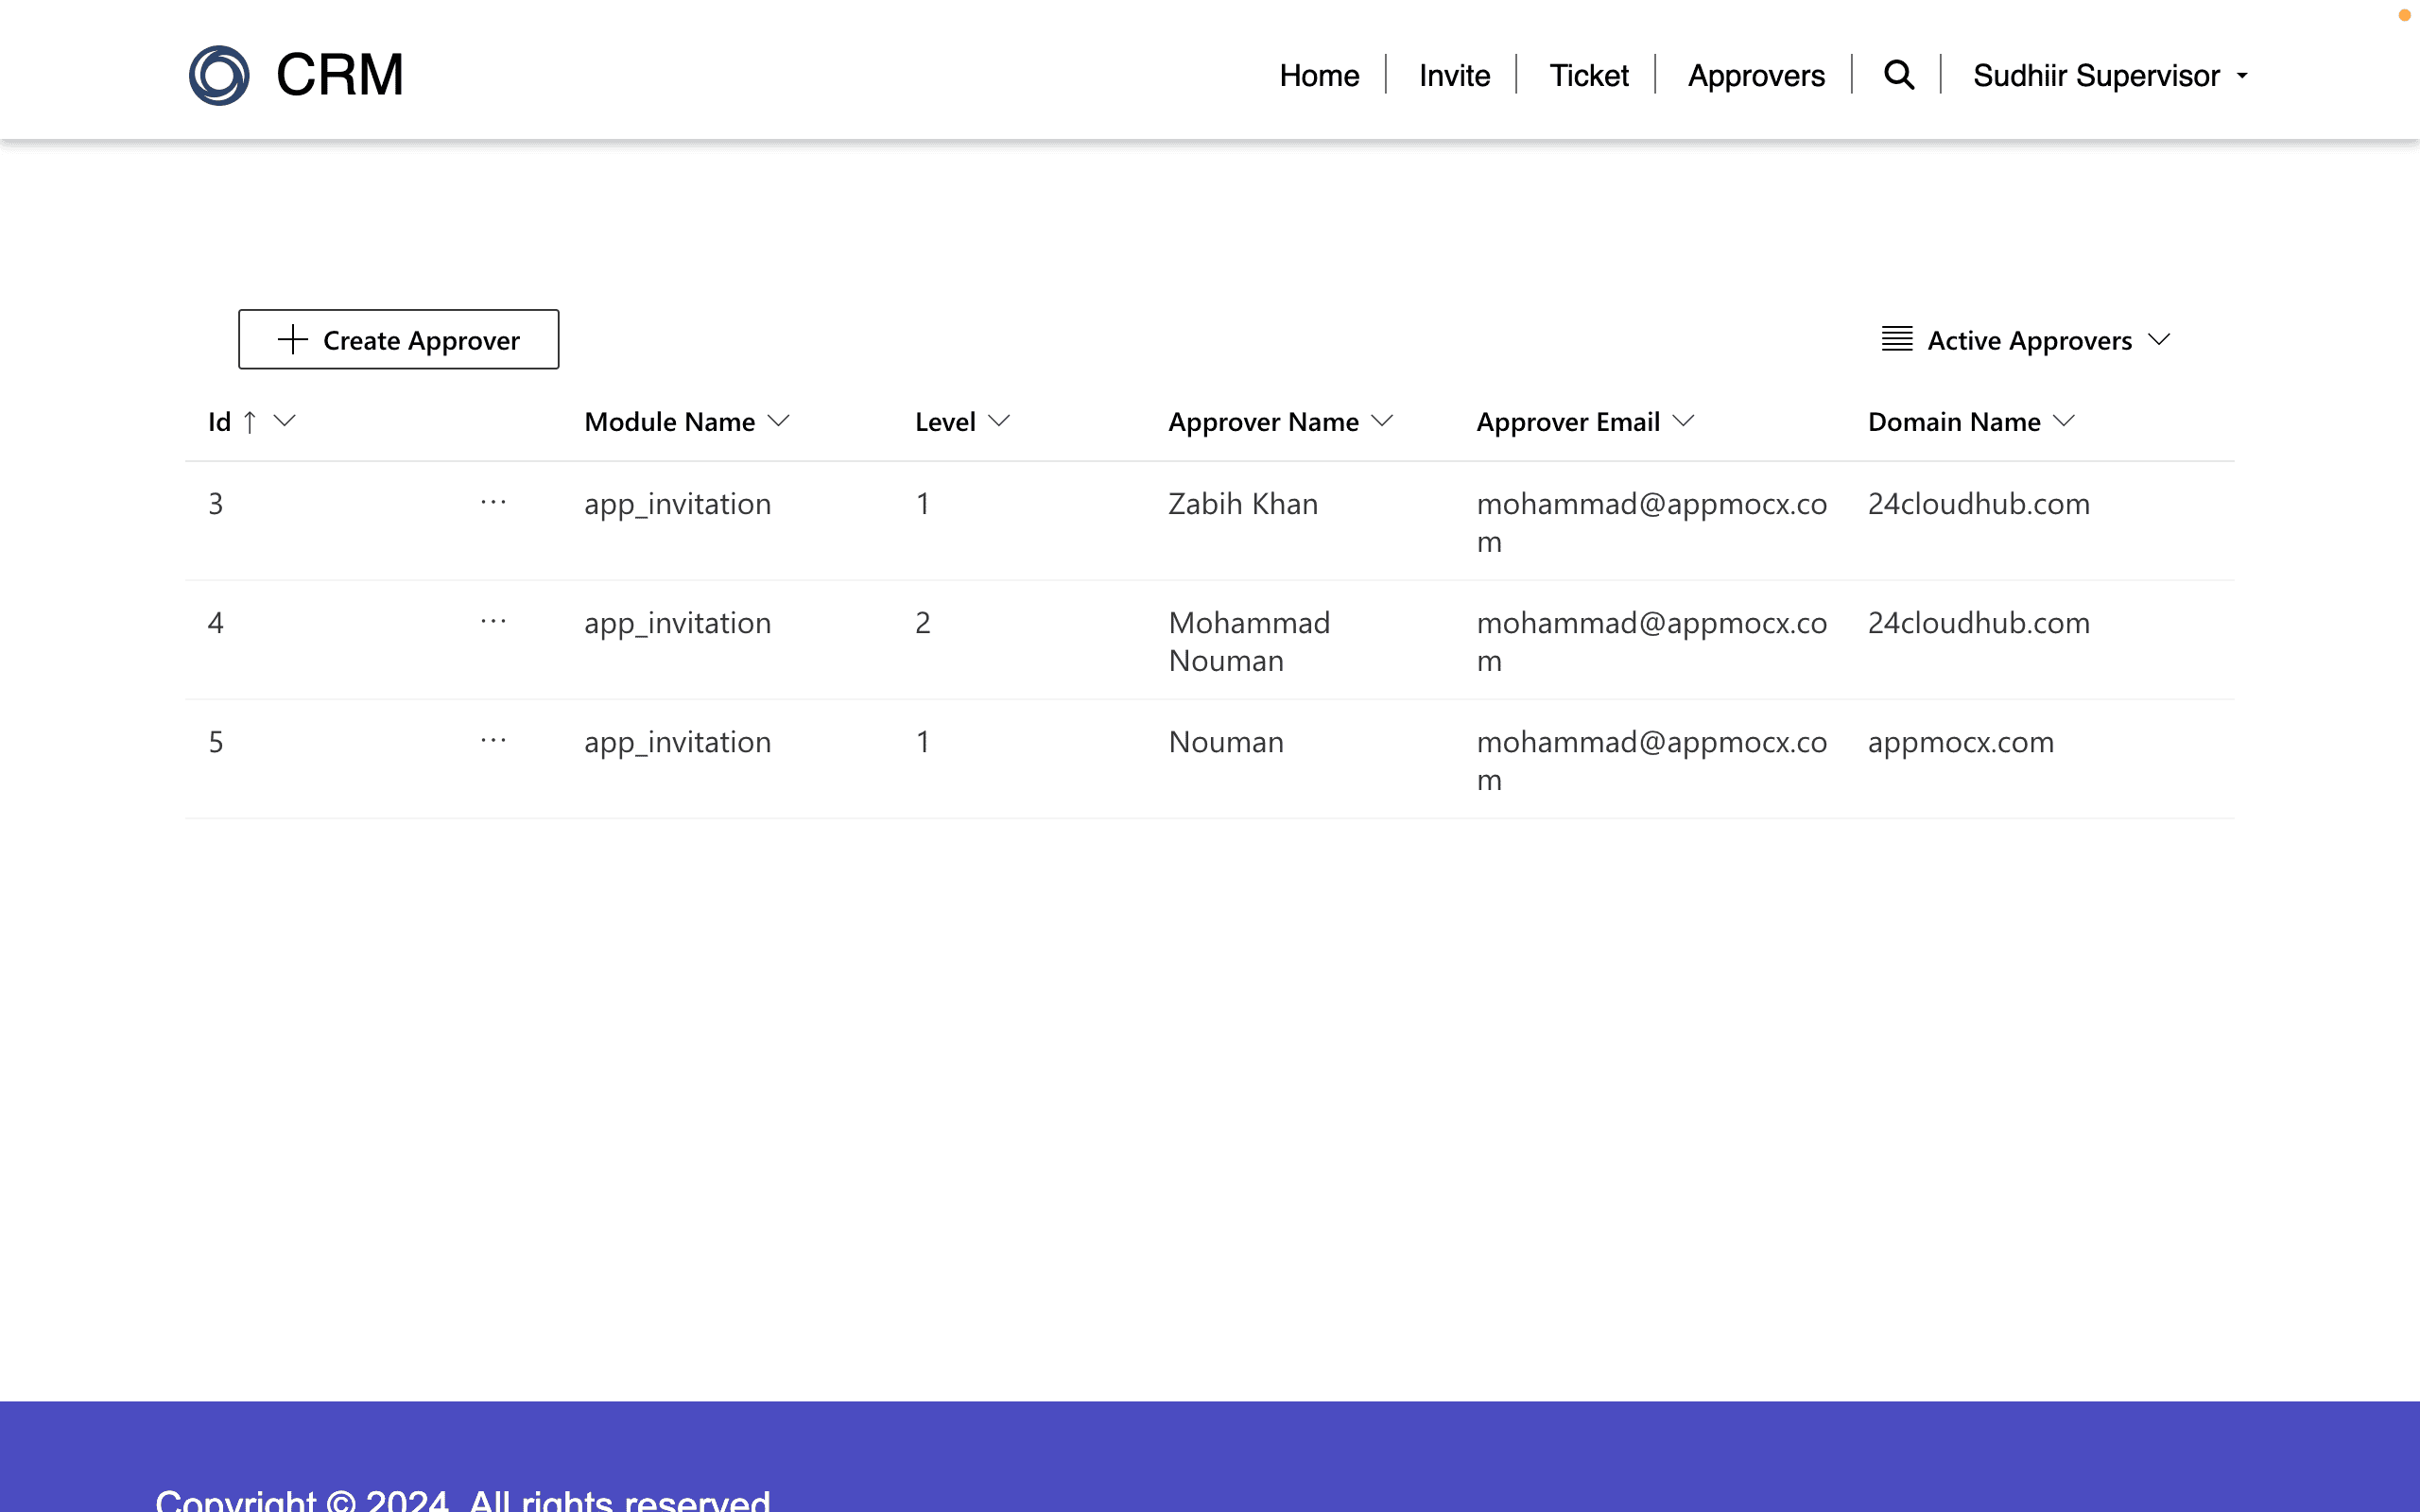Select the Zabih Khan approver row

(1242, 503)
